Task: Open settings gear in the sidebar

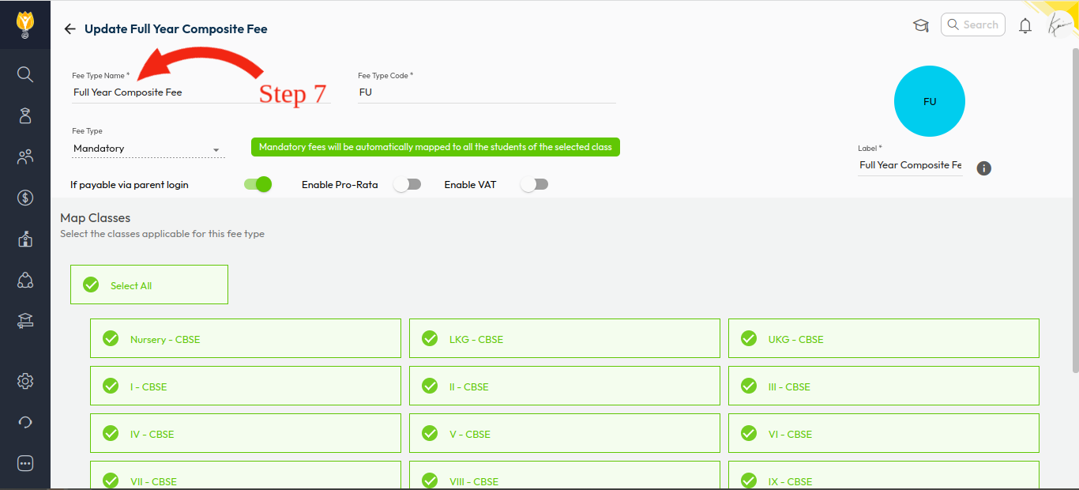Action: coord(25,381)
